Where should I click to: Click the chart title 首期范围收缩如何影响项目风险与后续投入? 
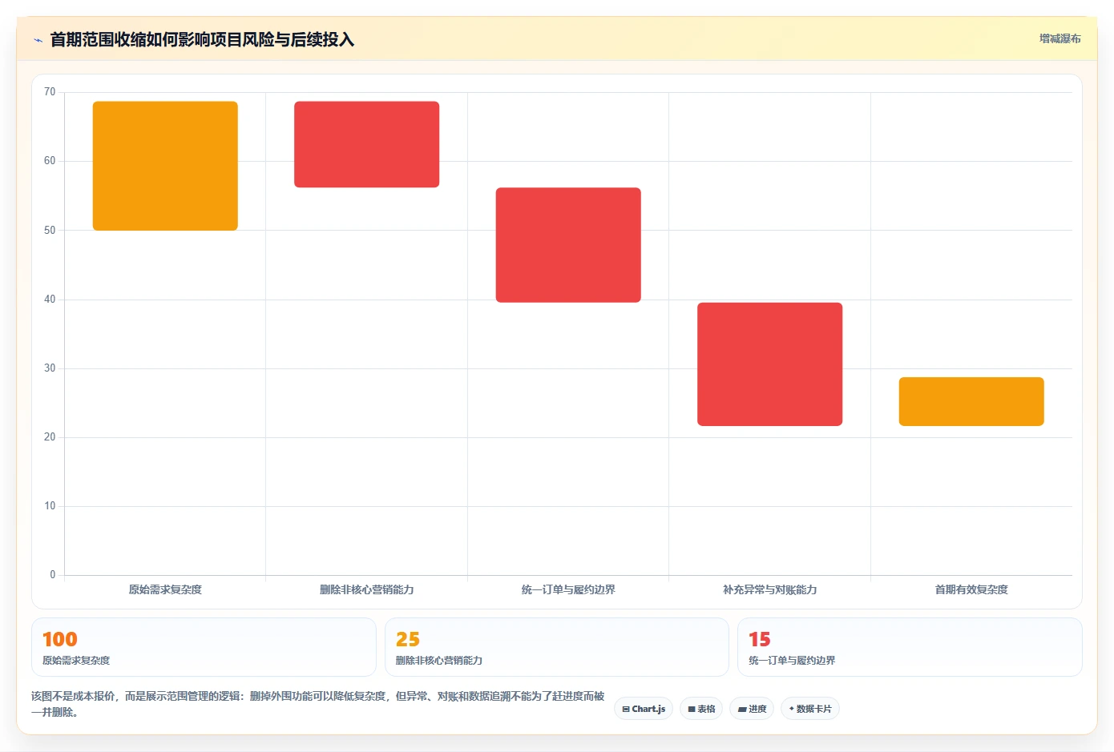(202, 40)
